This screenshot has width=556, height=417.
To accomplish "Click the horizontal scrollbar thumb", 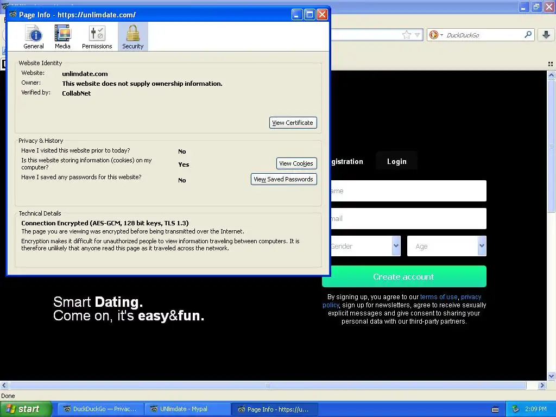I will pos(268,385).
